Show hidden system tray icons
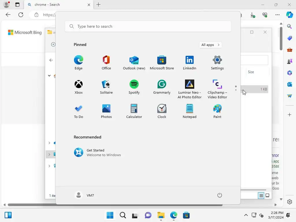 [246, 215]
